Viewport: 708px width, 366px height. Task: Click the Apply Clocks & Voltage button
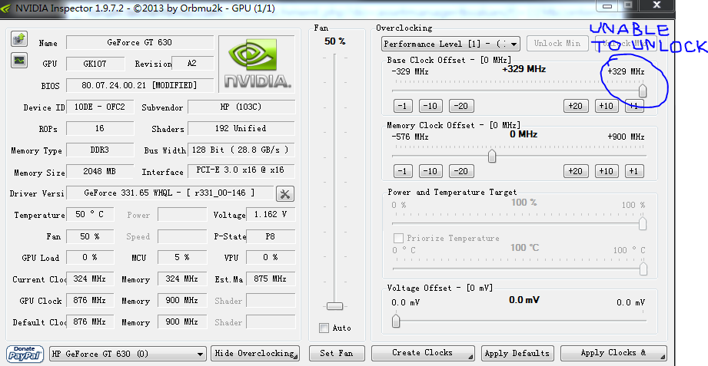(613, 354)
